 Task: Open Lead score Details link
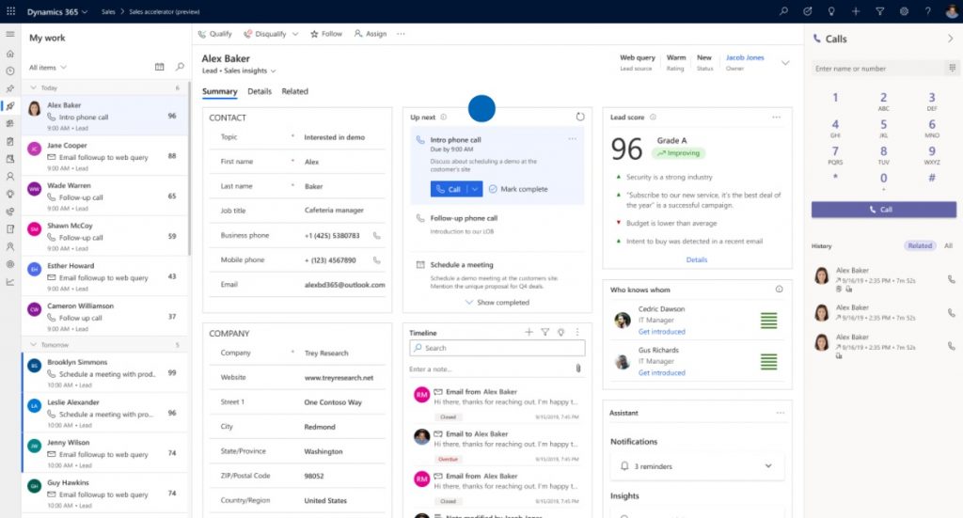[x=697, y=259]
